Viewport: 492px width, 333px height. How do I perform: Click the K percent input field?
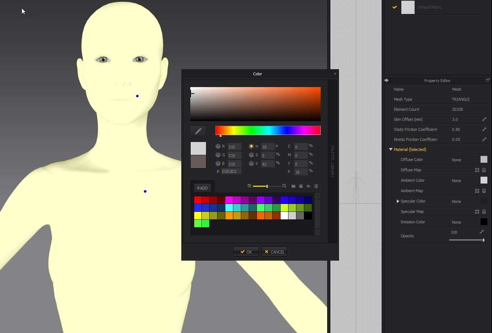(301, 172)
